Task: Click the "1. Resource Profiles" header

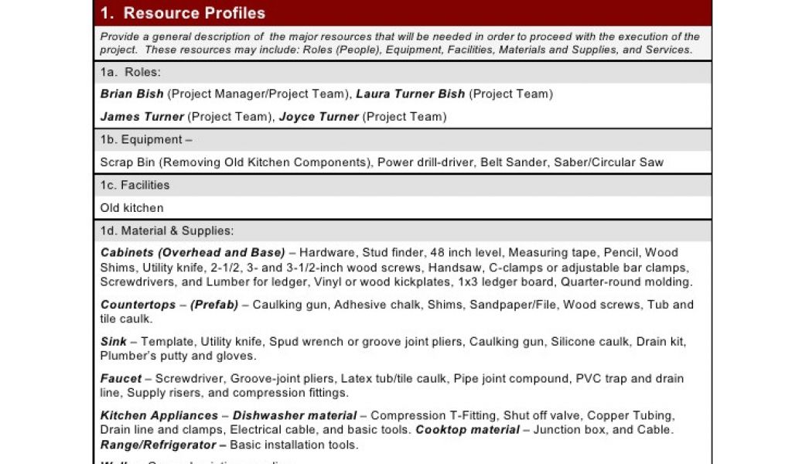Action: pos(183,13)
